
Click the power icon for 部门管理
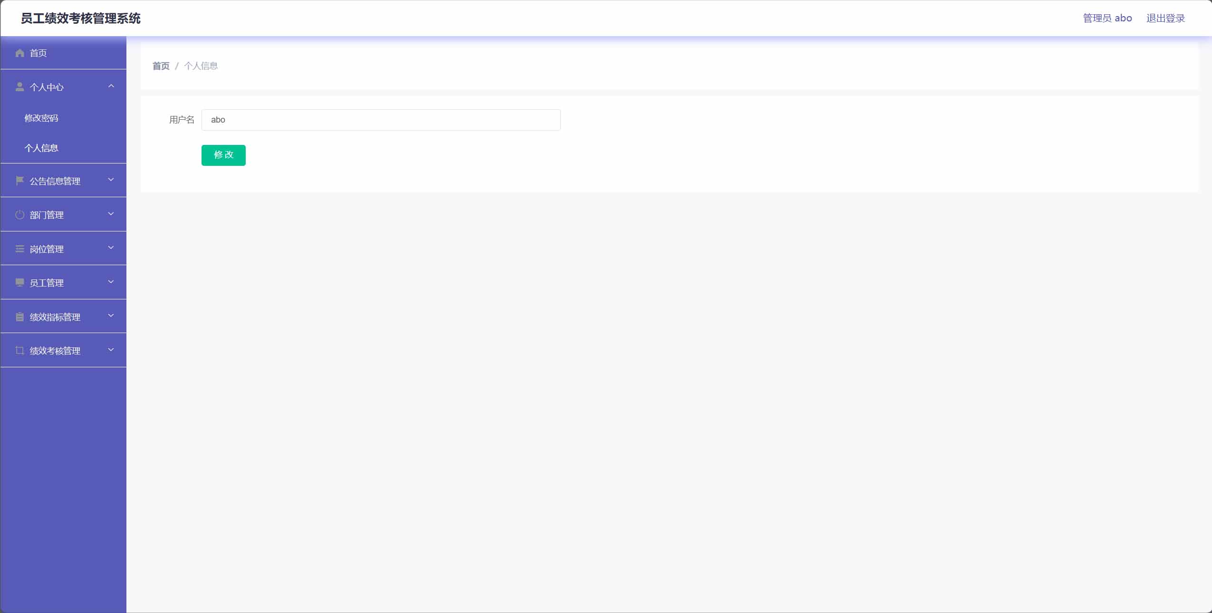click(19, 215)
